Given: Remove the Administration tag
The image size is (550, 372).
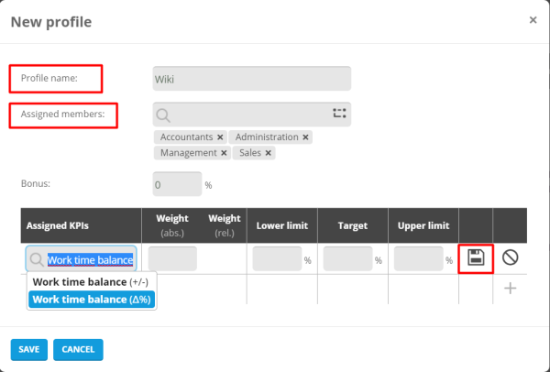Looking at the screenshot, I should pyautogui.click(x=305, y=137).
